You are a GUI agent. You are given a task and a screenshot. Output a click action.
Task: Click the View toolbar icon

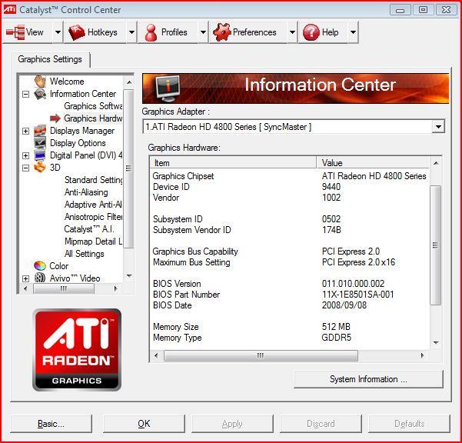15,32
